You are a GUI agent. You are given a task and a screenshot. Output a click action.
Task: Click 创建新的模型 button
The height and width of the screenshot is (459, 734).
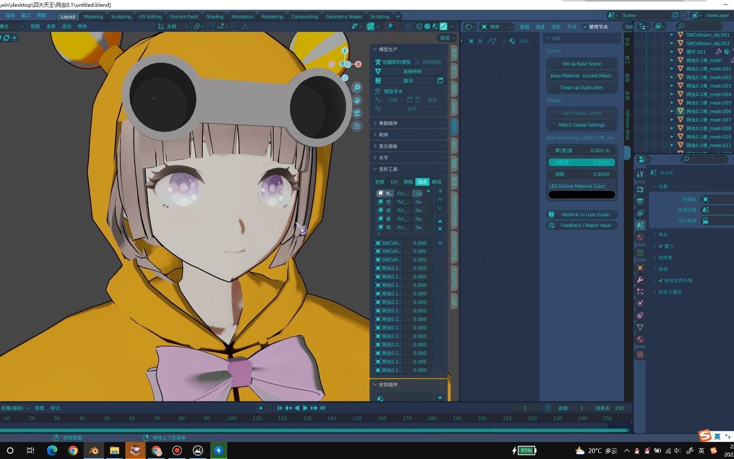pos(393,62)
